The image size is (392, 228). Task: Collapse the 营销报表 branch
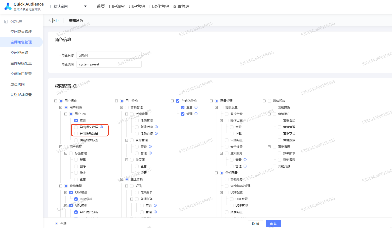click(269, 147)
